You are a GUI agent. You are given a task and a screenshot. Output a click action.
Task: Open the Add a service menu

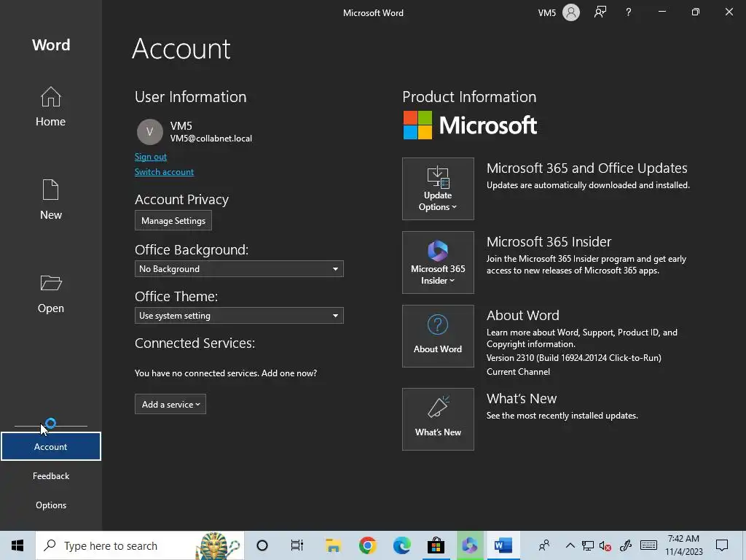[170, 404]
